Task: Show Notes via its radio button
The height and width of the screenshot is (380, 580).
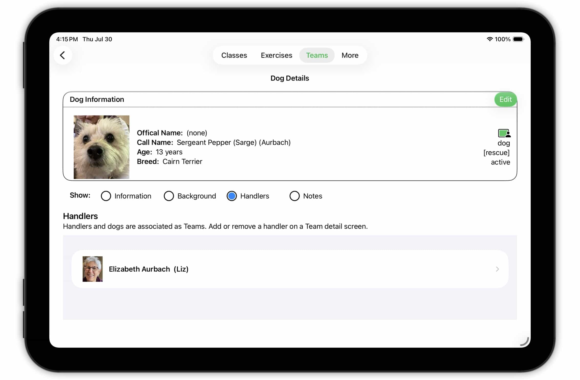Action: 294,196
